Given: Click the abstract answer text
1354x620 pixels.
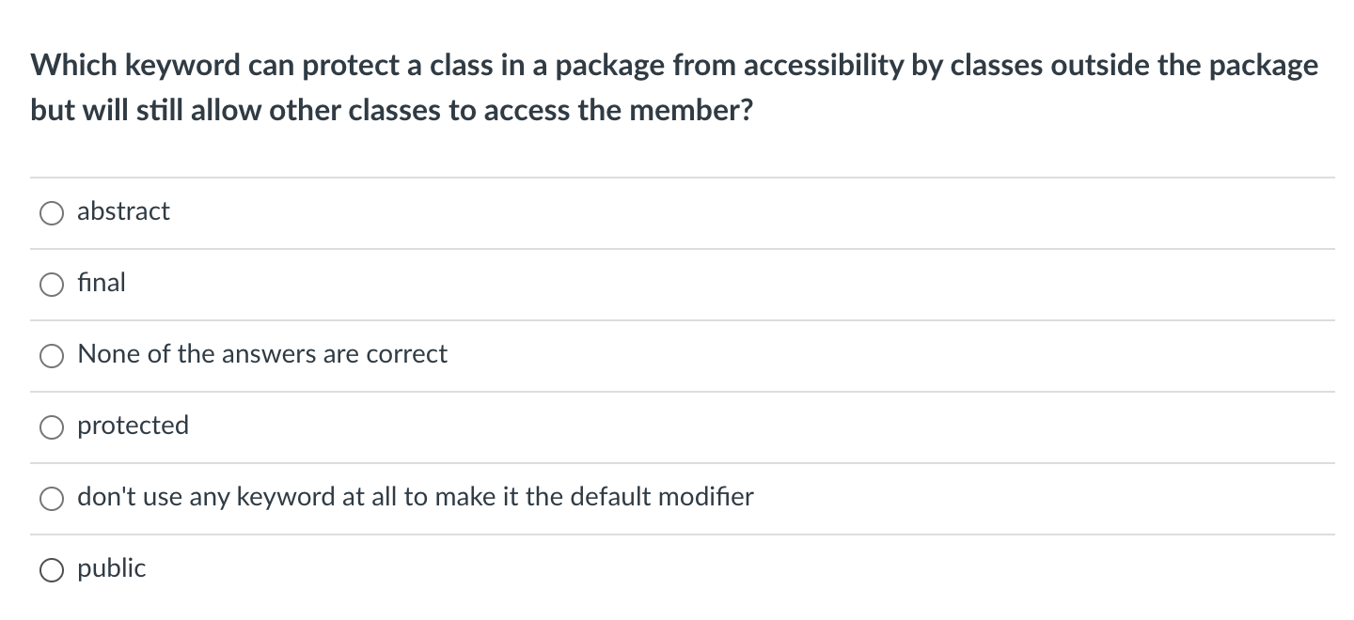Looking at the screenshot, I should point(123,212).
